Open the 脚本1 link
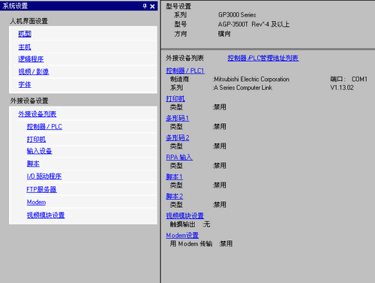Screen dimensions: 375x283 pos(174,176)
